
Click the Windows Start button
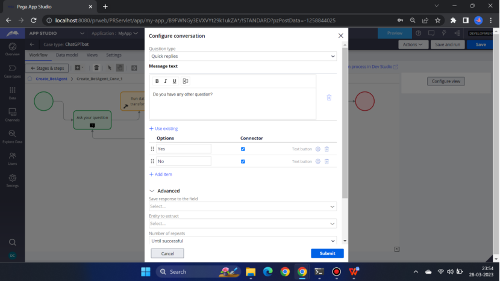coord(146,272)
